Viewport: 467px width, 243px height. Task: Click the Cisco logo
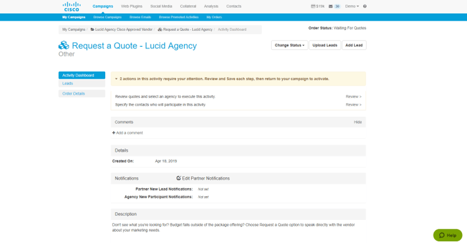coord(71,6)
